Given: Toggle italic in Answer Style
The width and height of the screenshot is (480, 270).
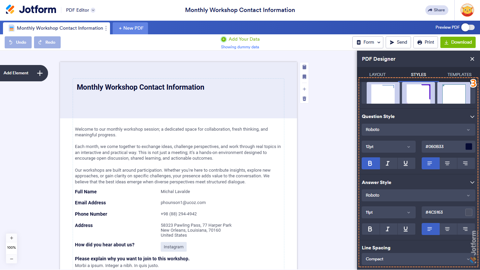Looking at the screenshot, I should tap(388, 229).
